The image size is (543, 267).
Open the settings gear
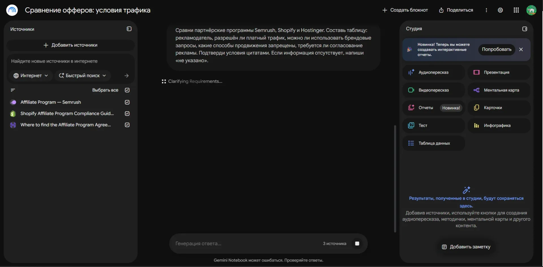coord(500,10)
